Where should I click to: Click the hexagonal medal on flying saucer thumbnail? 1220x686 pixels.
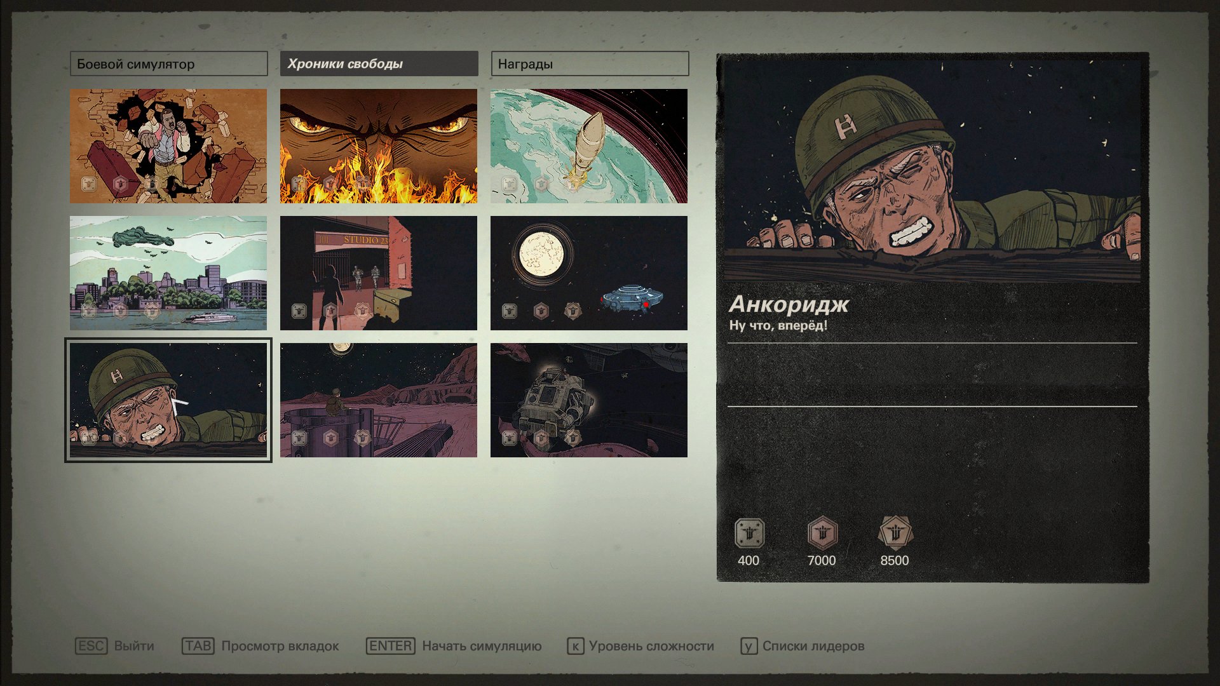(541, 311)
